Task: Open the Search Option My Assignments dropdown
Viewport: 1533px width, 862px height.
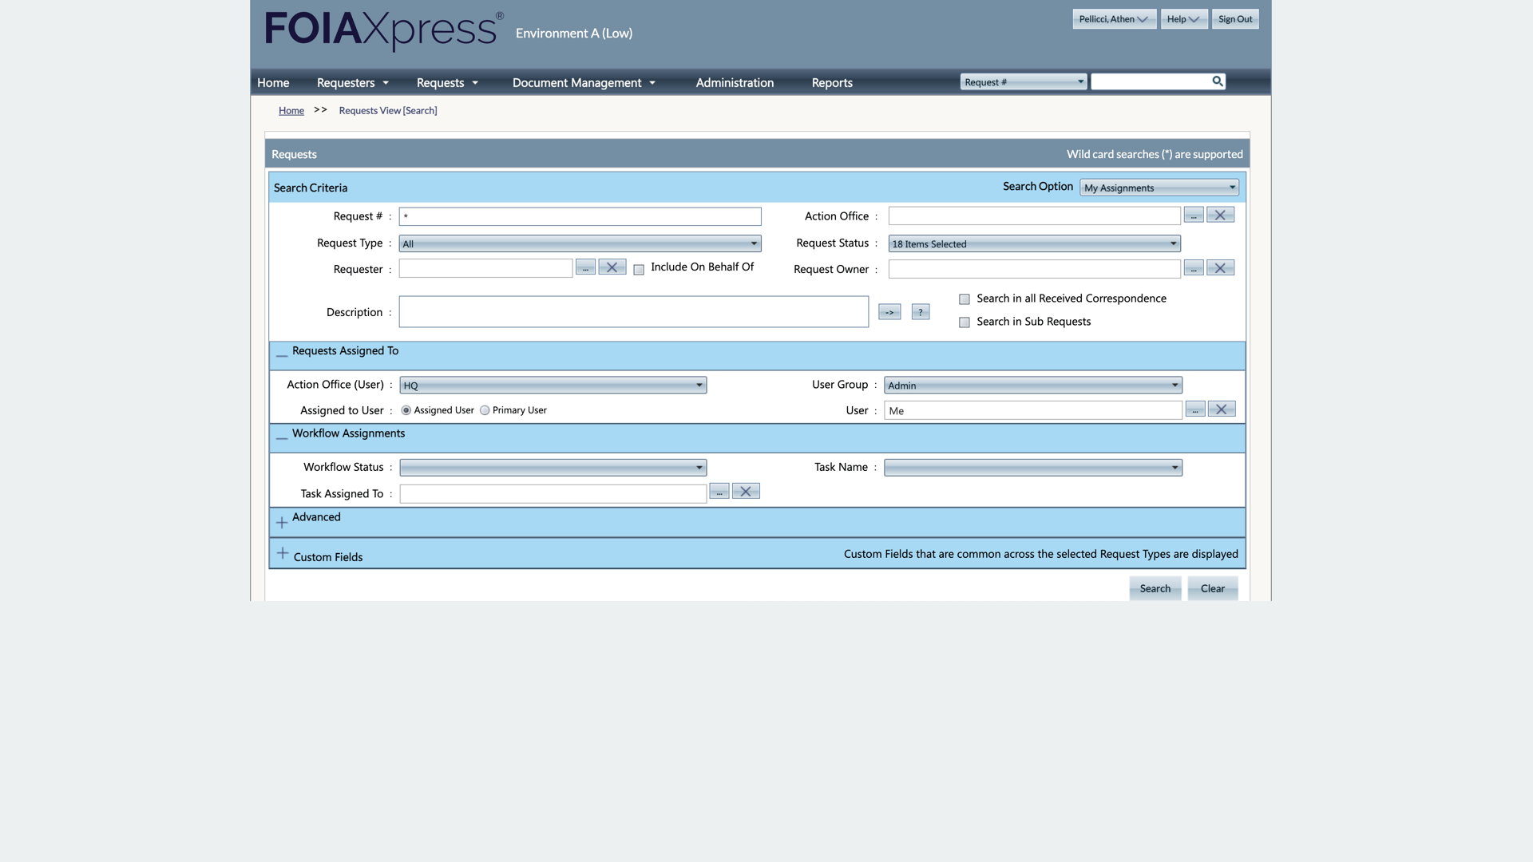Action: click(1159, 188)
